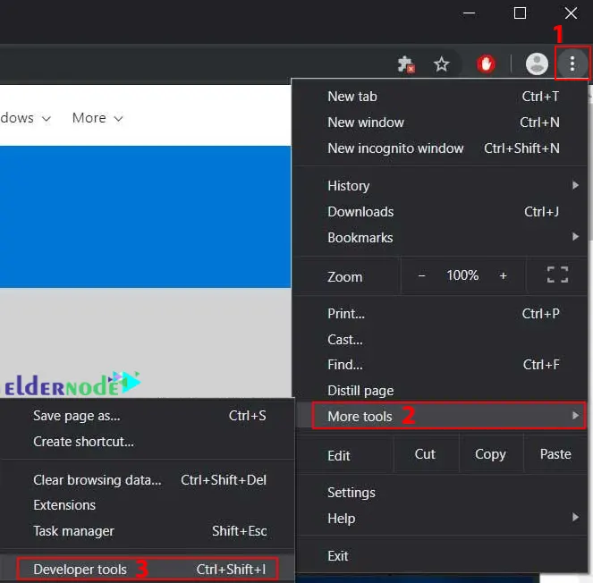
Task: Increase zoom with the plus button
Action: click(x=503, y=275)
